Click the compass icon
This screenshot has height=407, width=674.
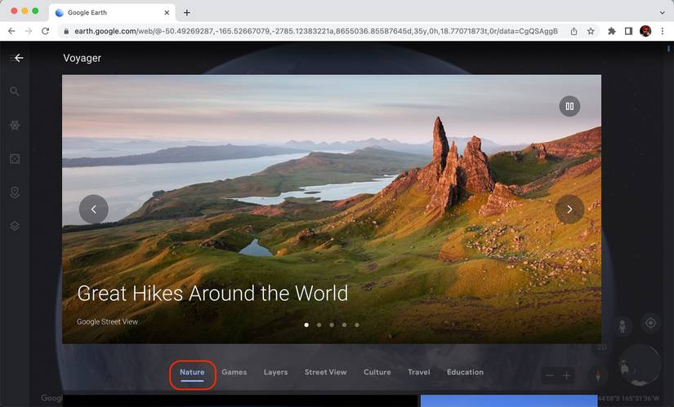597,375
